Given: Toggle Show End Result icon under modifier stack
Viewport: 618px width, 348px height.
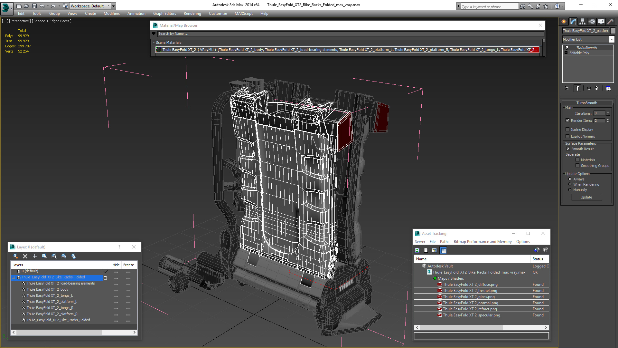Looking at the screenshot, I should (578, 88).
